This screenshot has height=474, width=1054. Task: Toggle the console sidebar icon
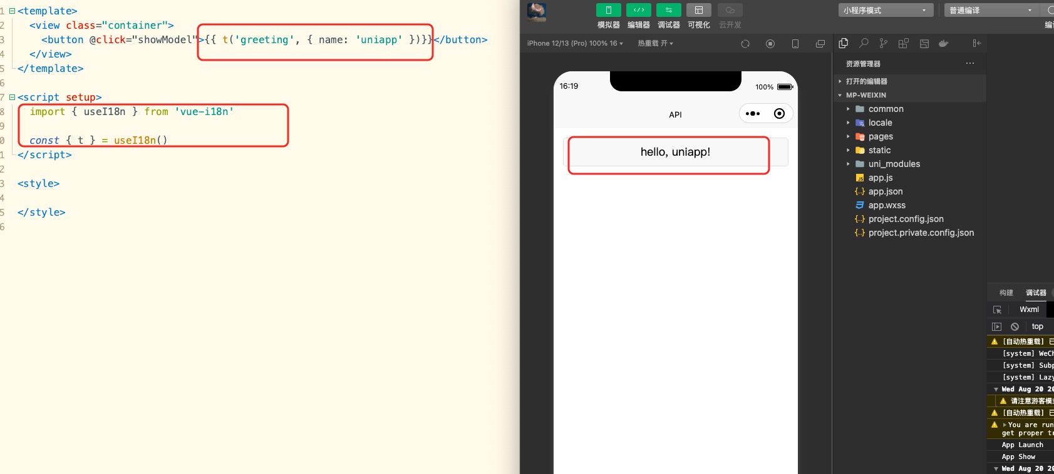tap(997, 326)
